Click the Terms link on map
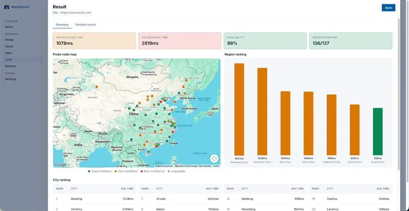This screenshot has width=409, height=211. click(216, 166)
